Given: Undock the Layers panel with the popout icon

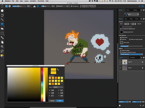Looking at the screenshot, I should [x=144, y=58].
